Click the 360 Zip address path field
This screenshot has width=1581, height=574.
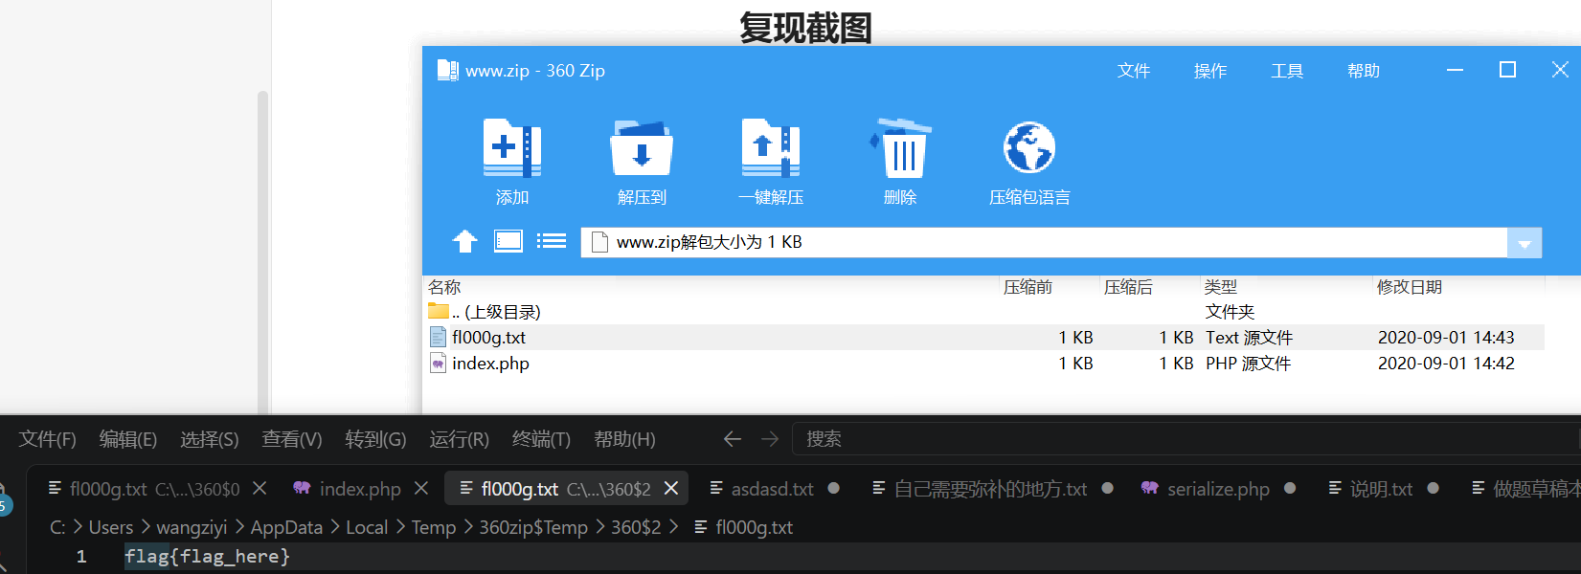click(1044, 243)
